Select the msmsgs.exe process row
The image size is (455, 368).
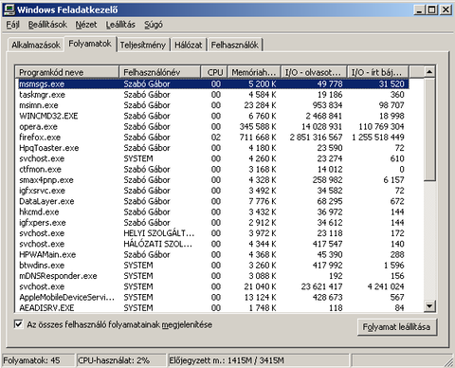tap(212, 83)
